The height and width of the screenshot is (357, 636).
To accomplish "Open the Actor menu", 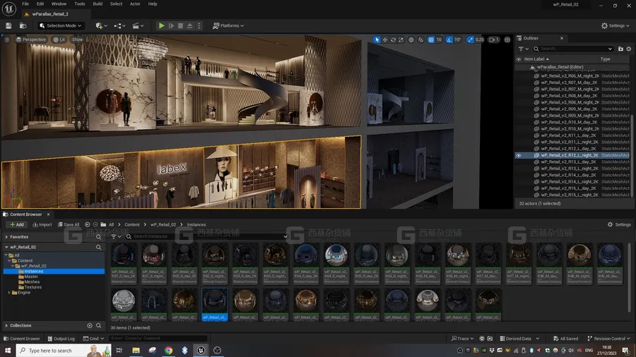I will click(x=135, y=4).
